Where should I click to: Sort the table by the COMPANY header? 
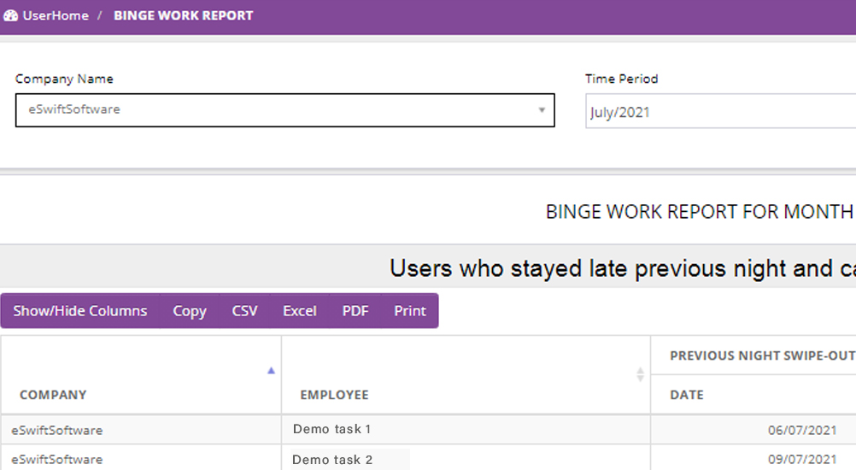click(53, 395)
